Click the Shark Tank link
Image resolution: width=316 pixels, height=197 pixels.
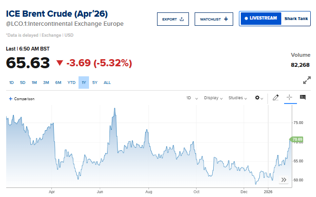[x=297, y=19]
